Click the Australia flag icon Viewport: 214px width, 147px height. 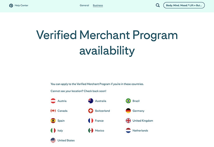91,101
